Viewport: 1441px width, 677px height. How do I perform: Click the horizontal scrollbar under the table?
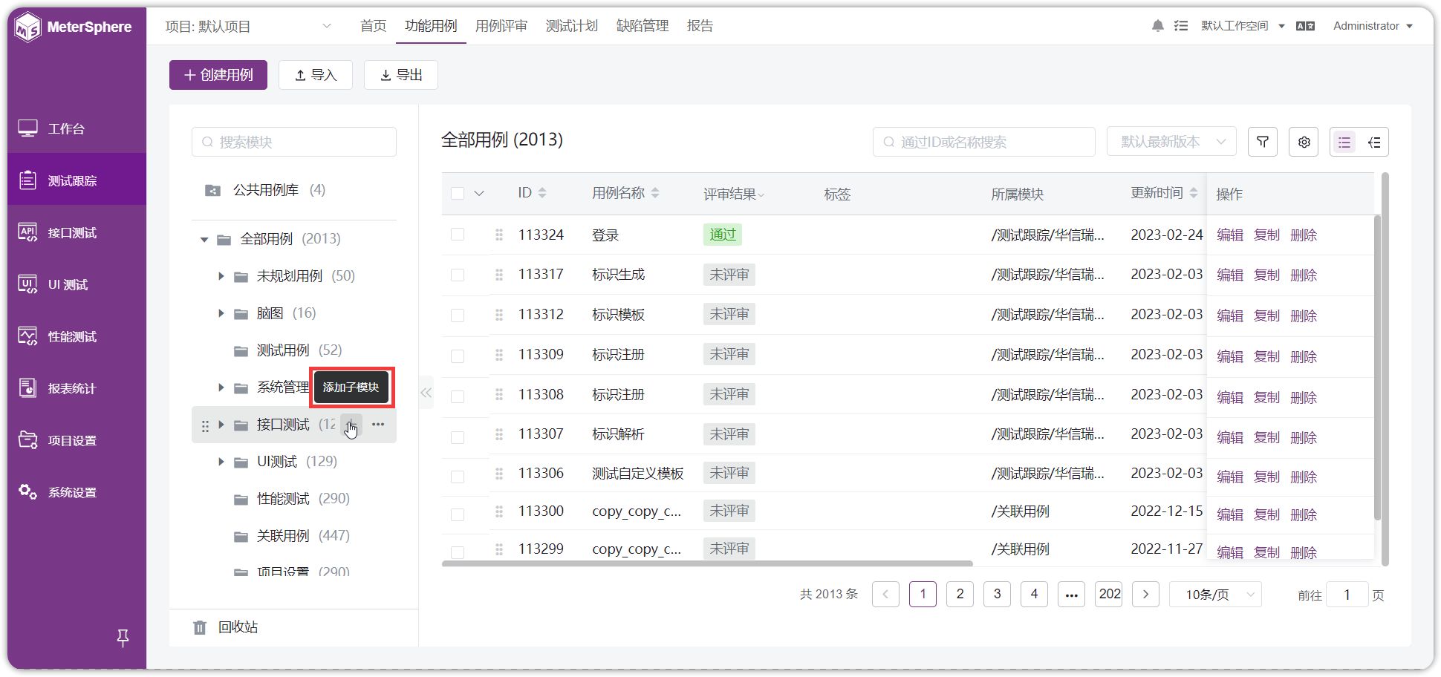tap(707, 563)
